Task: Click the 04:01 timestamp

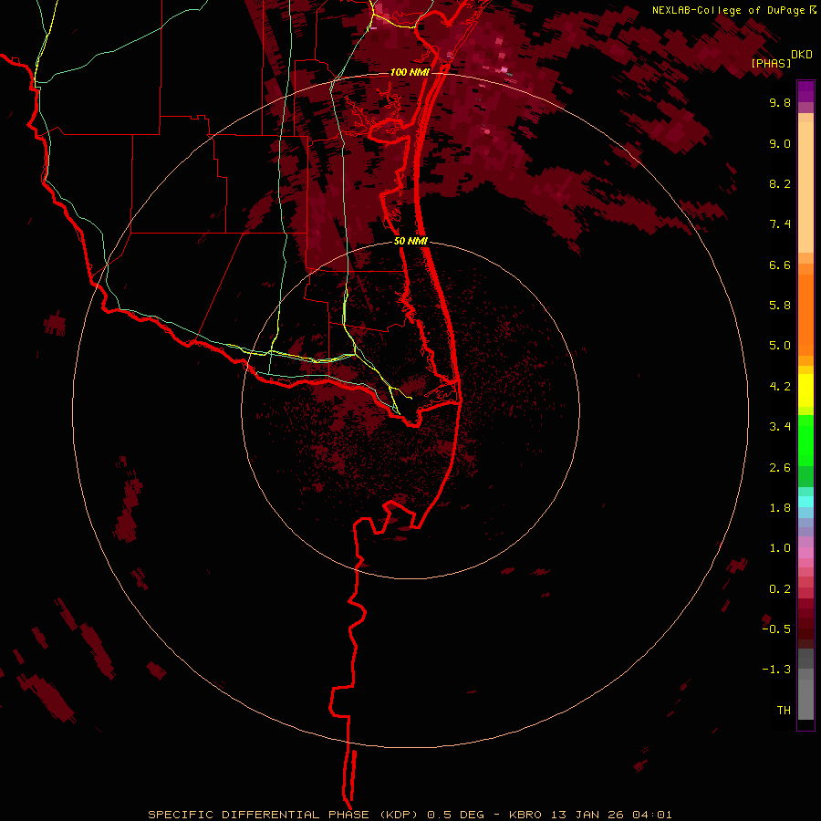Action: click(x=652, y=815)
